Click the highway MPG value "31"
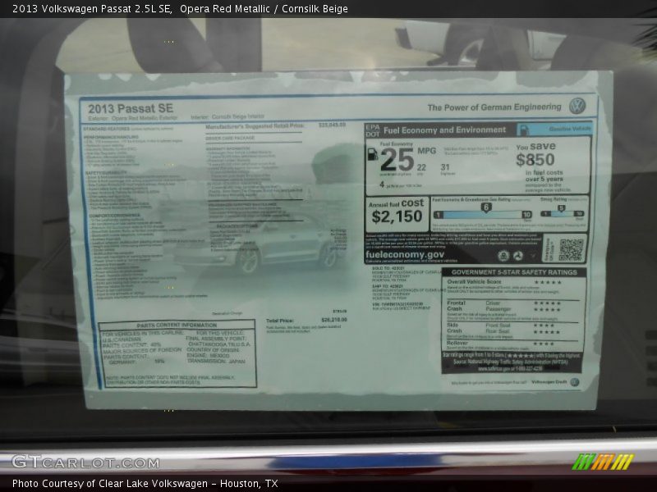Image resolution: width=657 pixels, height=492 pixels. tap(445, 167)
